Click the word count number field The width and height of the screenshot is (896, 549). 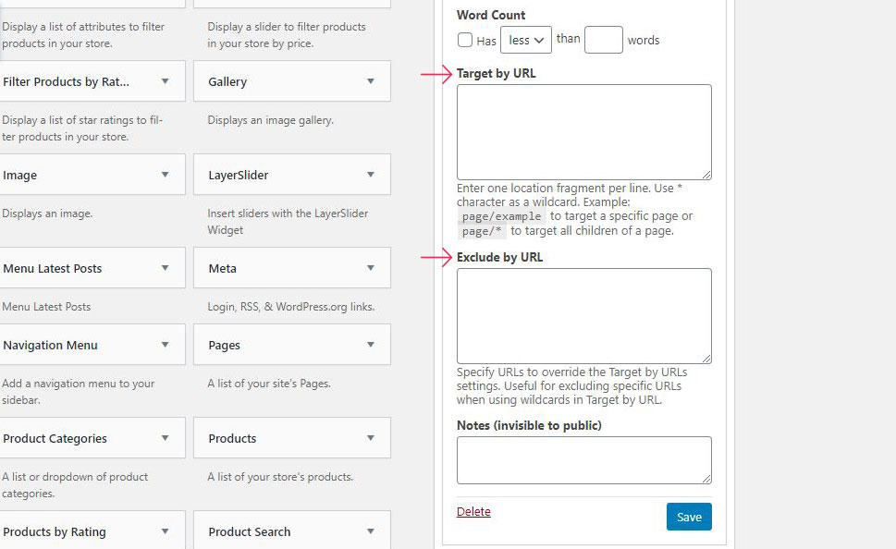tap(604, 40)
